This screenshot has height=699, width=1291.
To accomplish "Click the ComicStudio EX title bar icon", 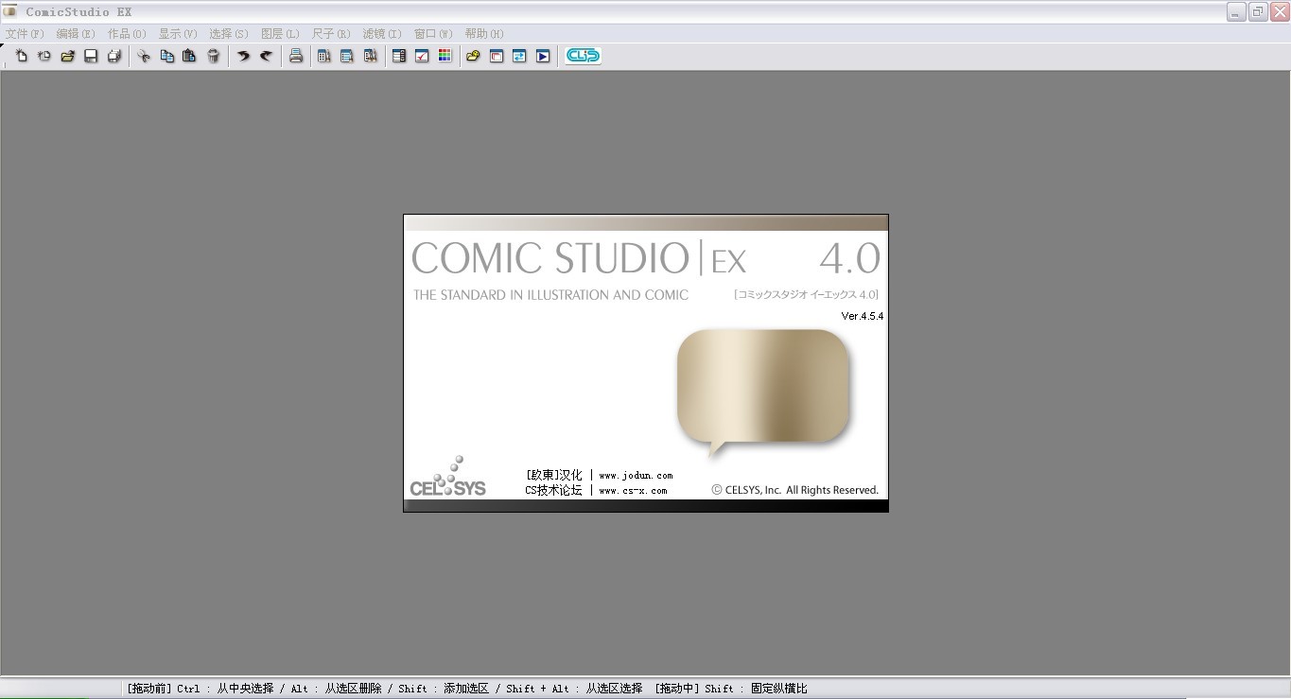I will 11,11.
